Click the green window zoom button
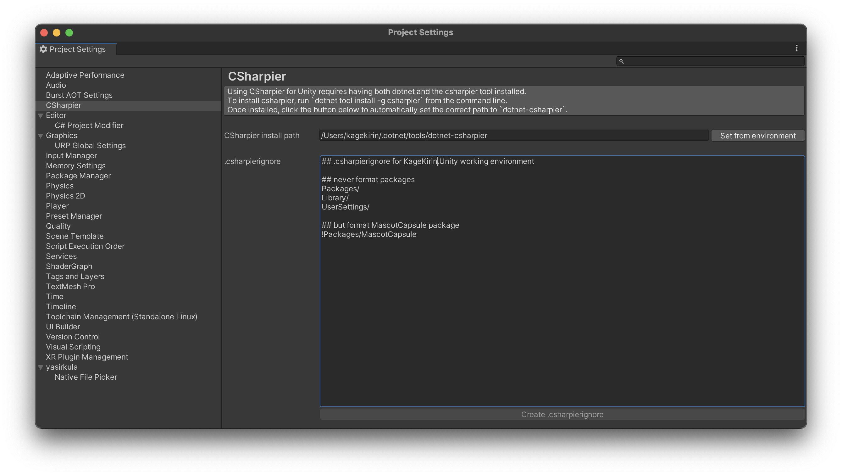 click(69, 33)
